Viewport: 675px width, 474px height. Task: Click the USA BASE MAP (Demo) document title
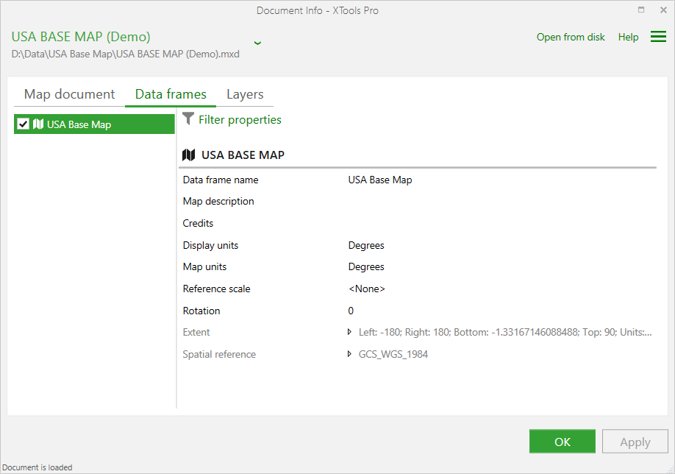coord(81,37)
